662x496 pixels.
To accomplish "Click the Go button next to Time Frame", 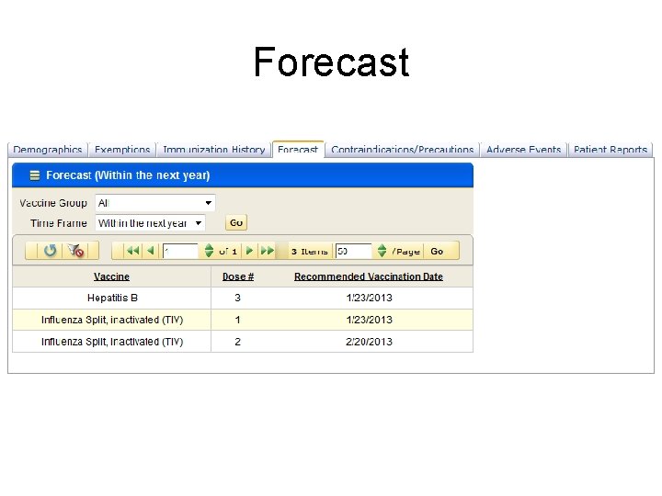I will (x=236, y=222).
